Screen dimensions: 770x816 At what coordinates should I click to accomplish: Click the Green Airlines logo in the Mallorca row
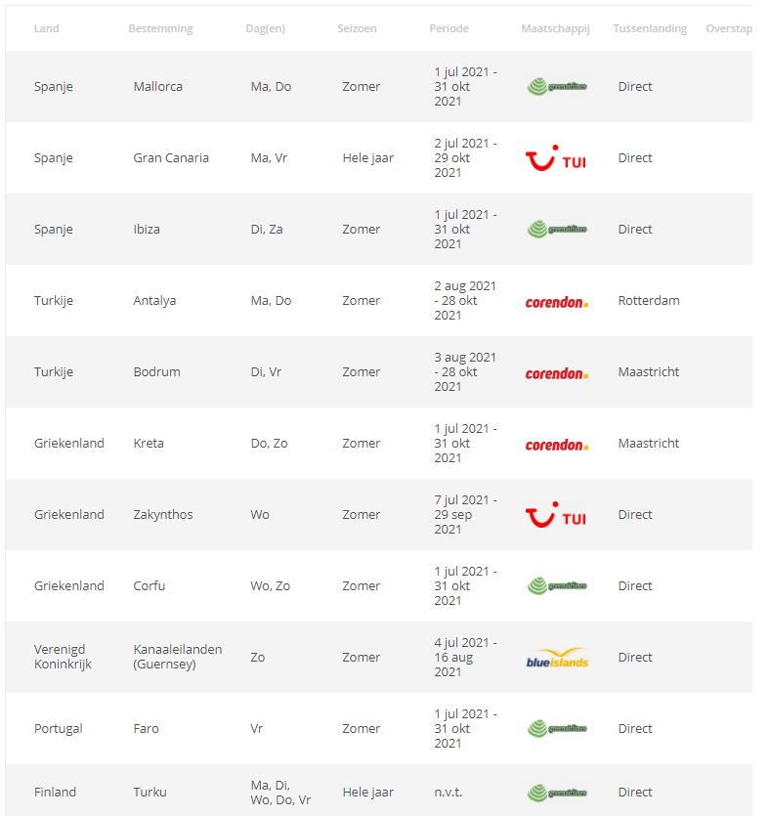557,87
